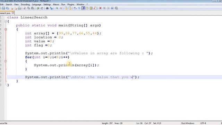Toggle synchronize vertical scrolling icon
This screenshot has width=222, height=125.
pos(66,8)
